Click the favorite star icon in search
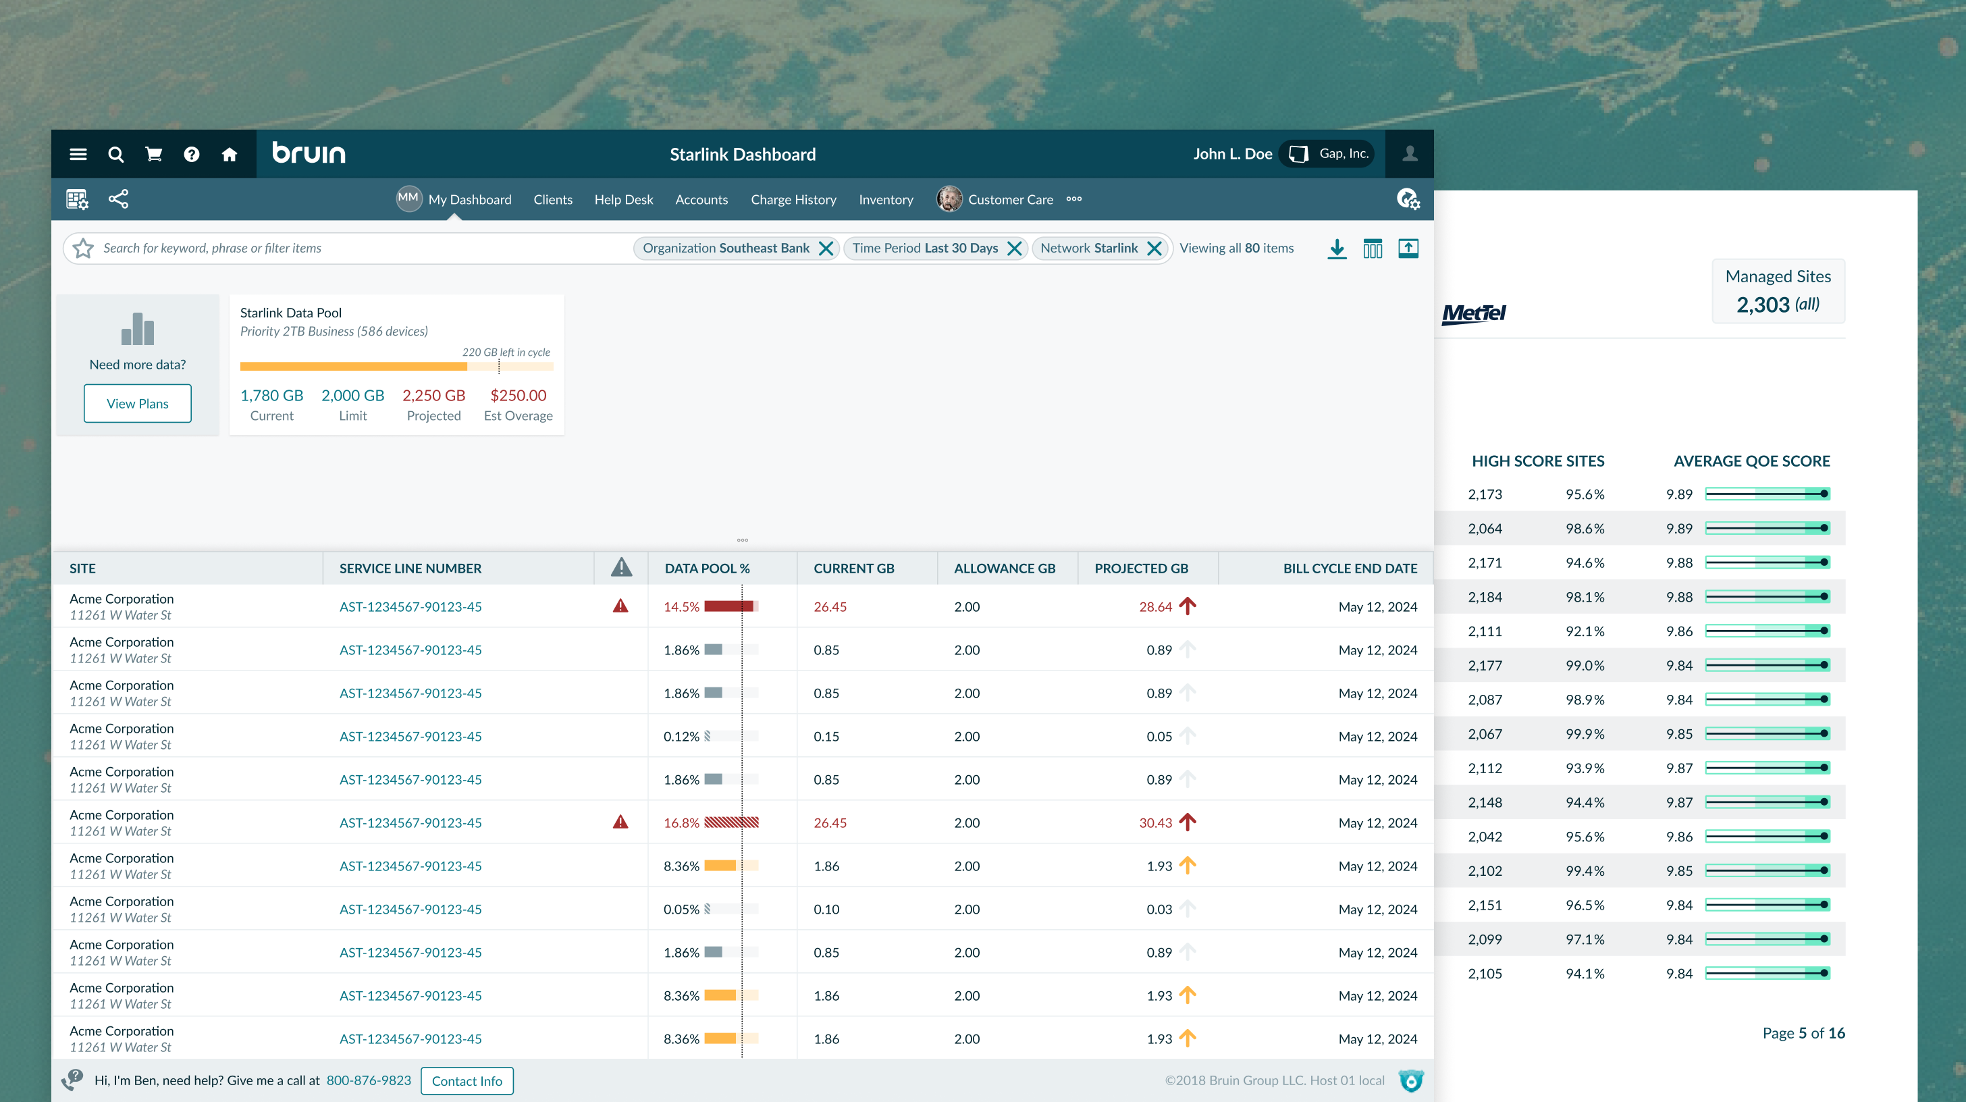 tap(83, 248)
